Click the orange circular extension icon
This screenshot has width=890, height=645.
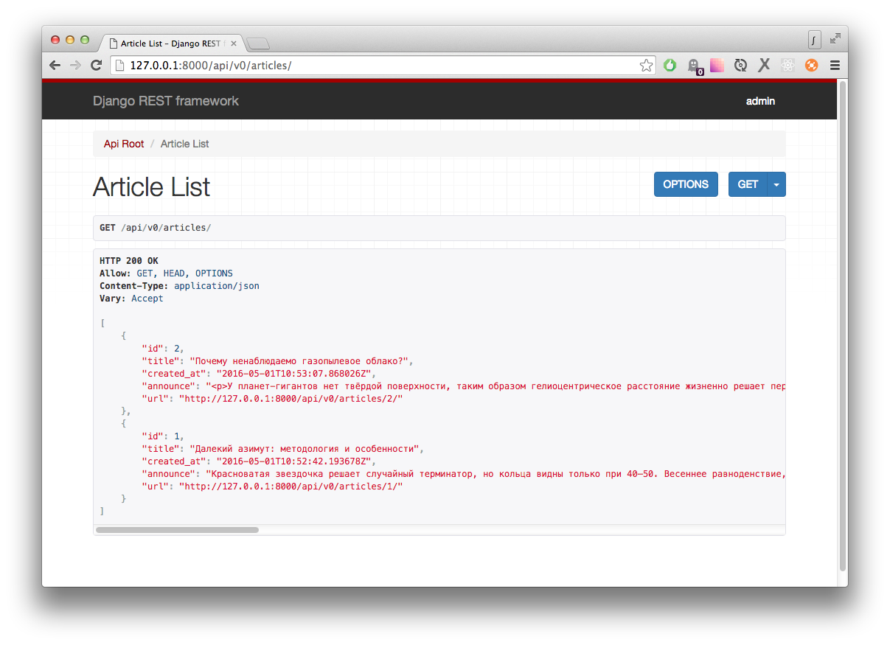coord(811,65)
